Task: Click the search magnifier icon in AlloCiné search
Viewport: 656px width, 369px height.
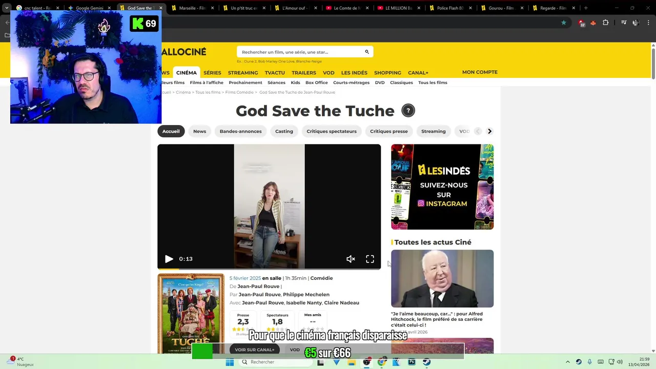Action: click(x=367, y=52)
